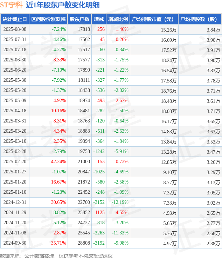Click shareholder count 22452
222x259 pixels.
click(84, 192)
